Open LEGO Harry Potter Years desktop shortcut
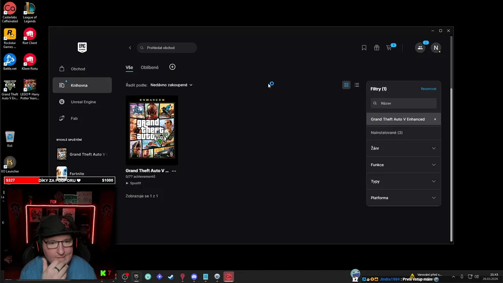Viewport: 503px width, 283px height. click(29, 90)
